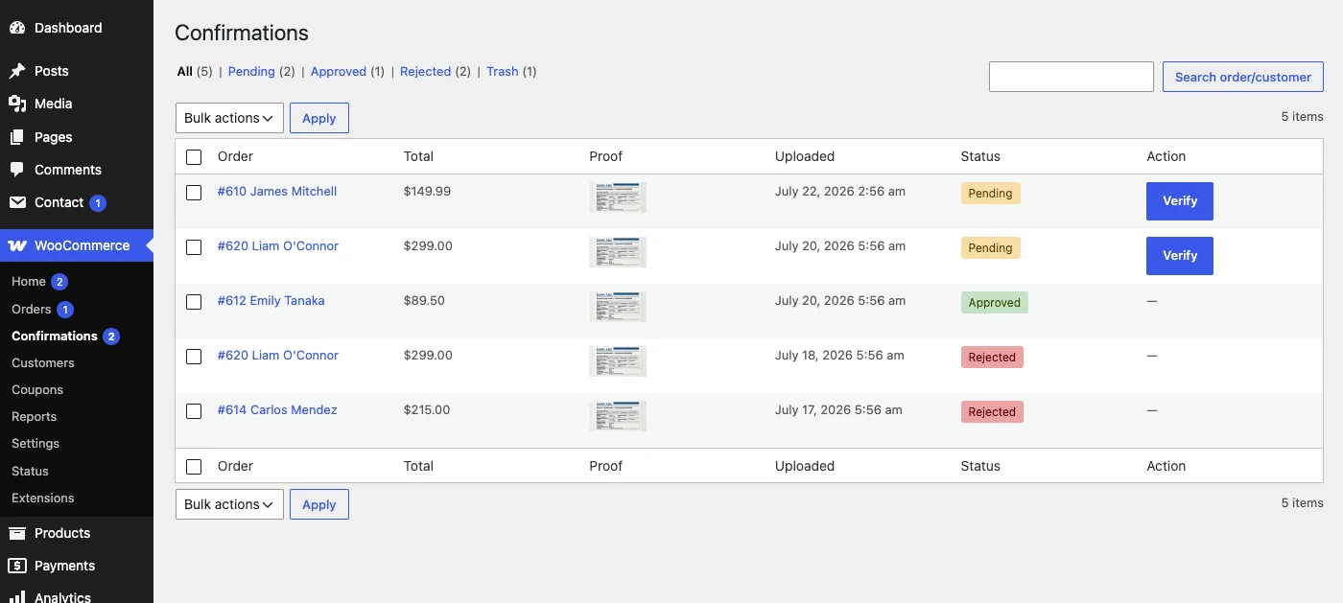Click the bottom Apply button
Viewport: 1343px width, 603px height.
pyautogui.click(x=319, y=504)
